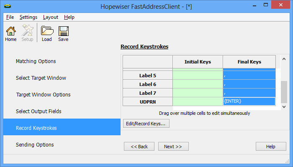Click Initial Keys cell for Label 6
The height and width of the screenshot is (167, 293).
tap(198, 84)
